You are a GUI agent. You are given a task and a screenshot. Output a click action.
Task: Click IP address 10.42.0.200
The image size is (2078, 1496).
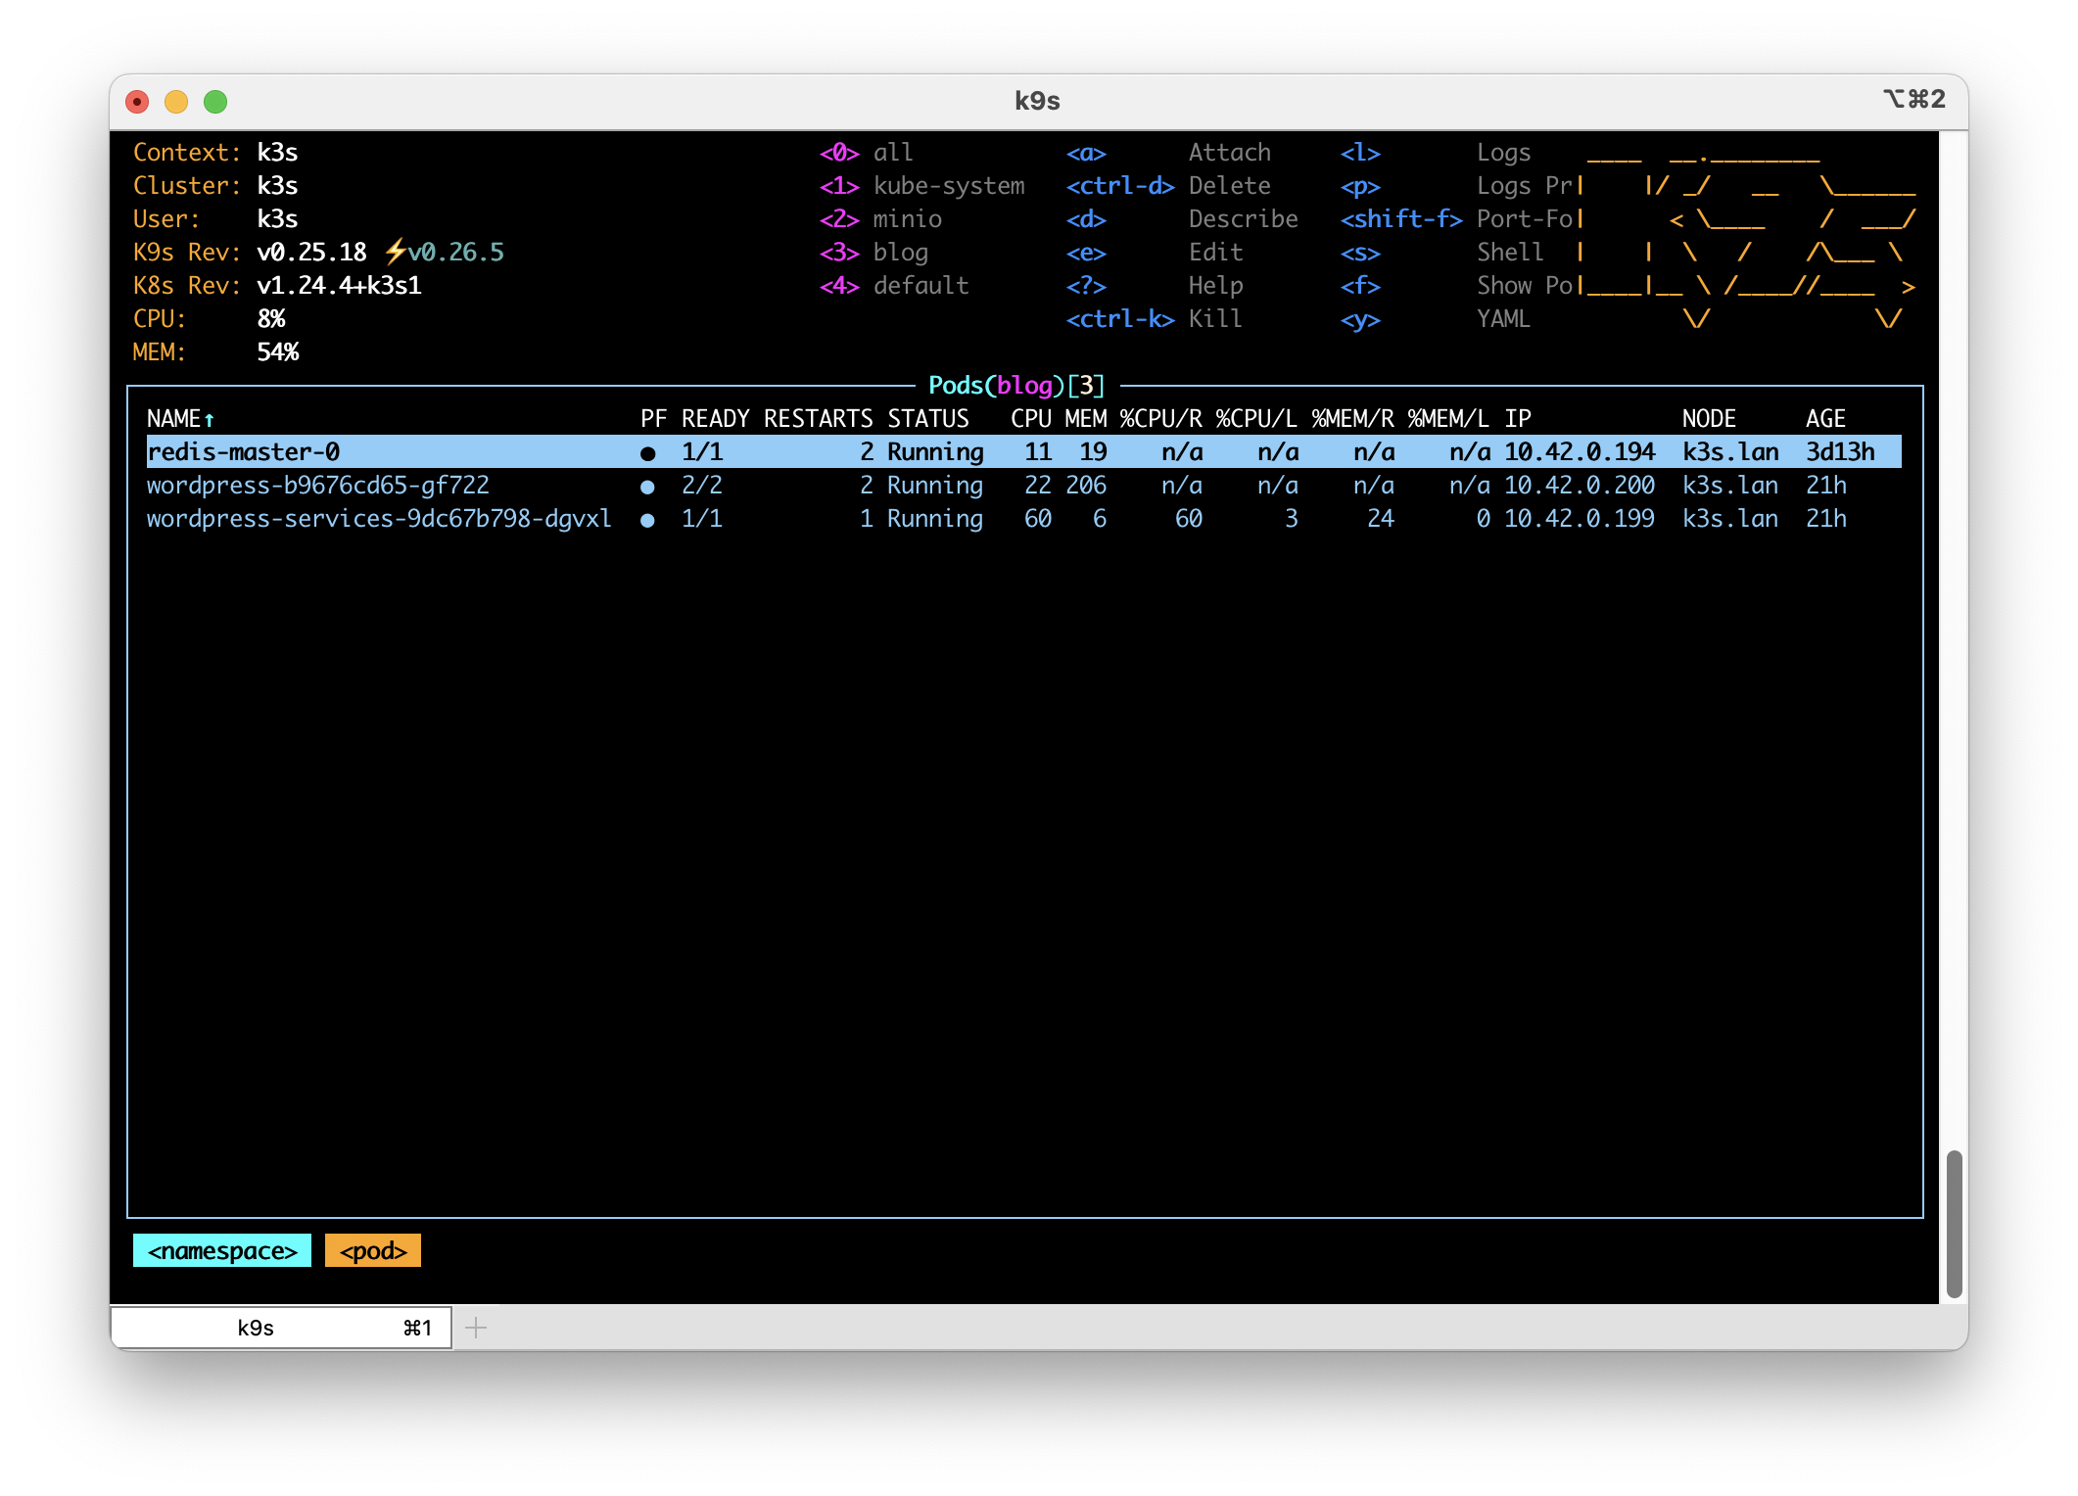click(1579, 485)
